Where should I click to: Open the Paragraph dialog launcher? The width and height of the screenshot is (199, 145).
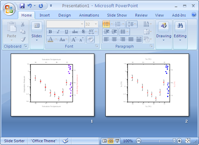coord(151,46)
